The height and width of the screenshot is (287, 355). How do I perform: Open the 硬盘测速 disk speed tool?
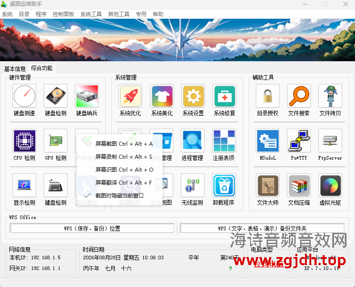coord(24,96)
